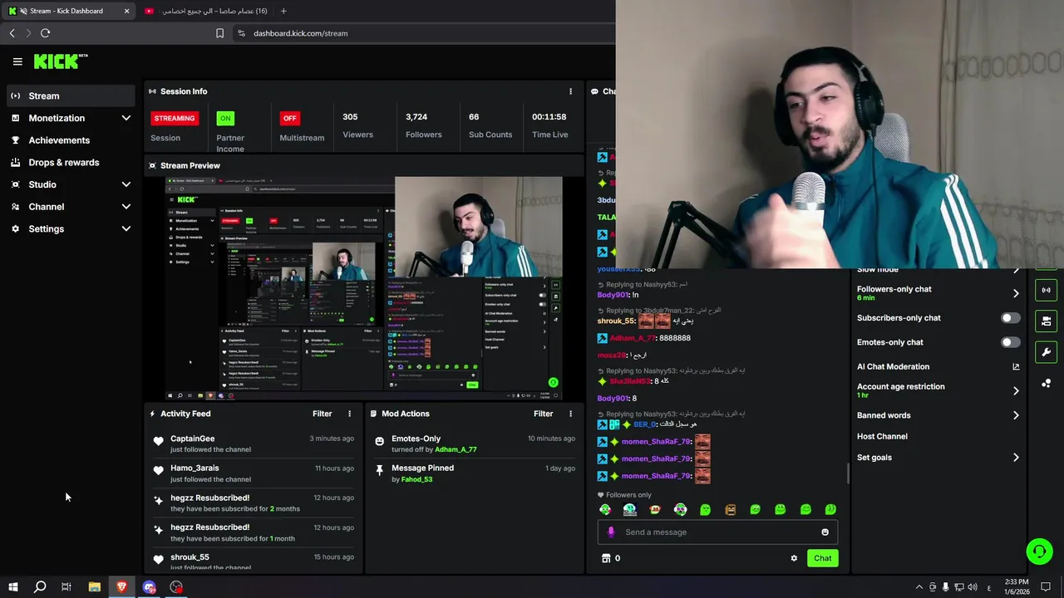Toggle Emotes-only chat switch
Image resolution: width=1064 pixels, height=598 pixels.
(x=1010, y=342)
